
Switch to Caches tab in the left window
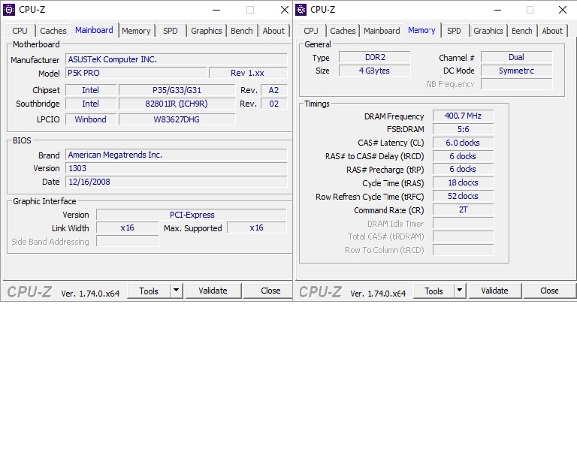tap(53, 31)
